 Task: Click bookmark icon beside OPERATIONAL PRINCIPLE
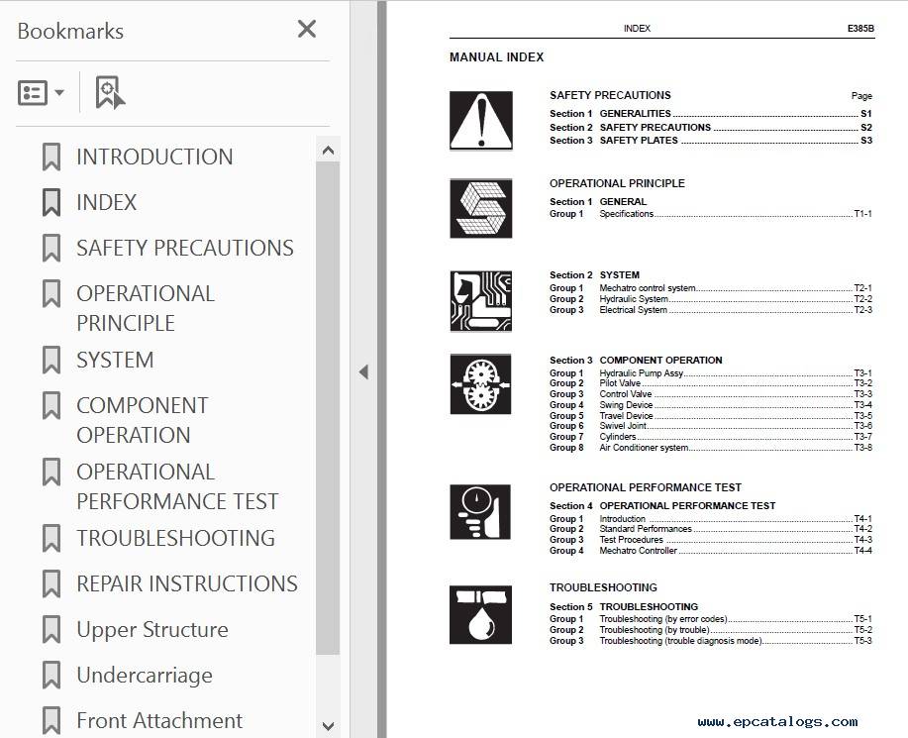(51, 293)
